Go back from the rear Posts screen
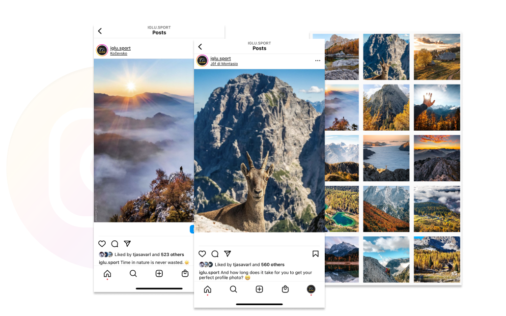506x316 pixels. (100, 31)
